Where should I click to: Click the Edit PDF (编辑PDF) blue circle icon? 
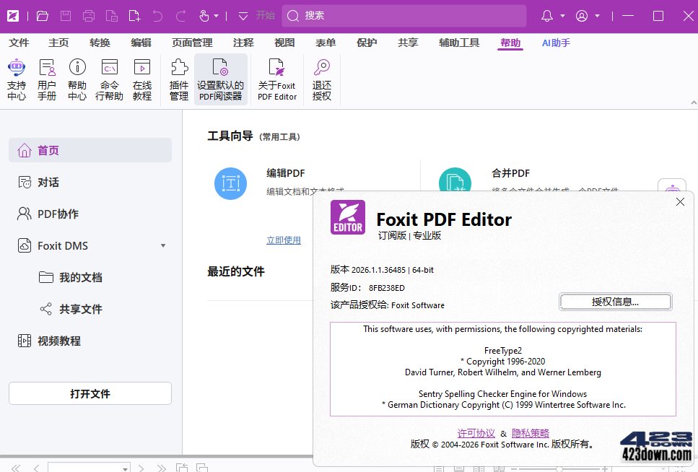230,183
